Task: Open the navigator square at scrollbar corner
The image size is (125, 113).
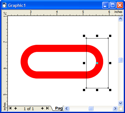Action: tap(121, 109)
